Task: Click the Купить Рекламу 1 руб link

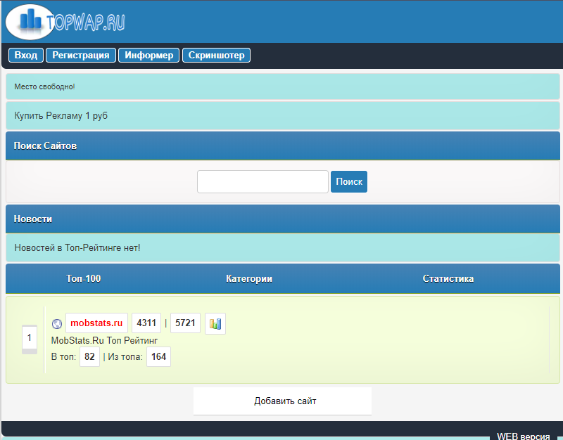Action: coord(61,115)
